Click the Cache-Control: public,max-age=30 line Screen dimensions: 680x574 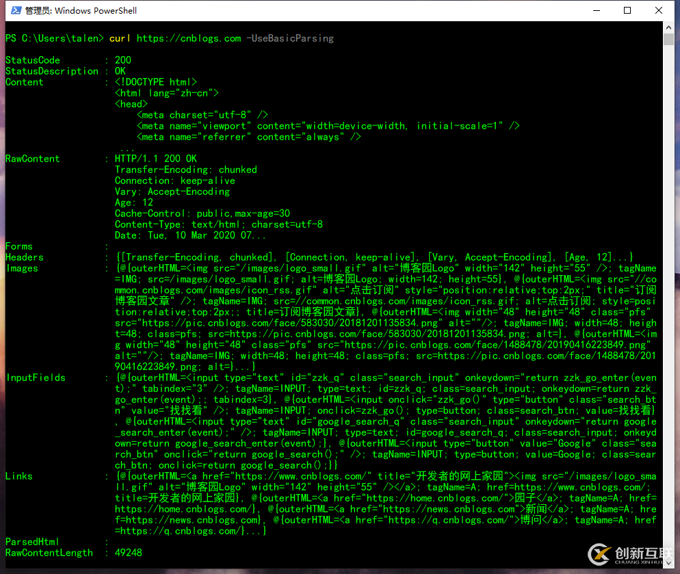[202, 213]
